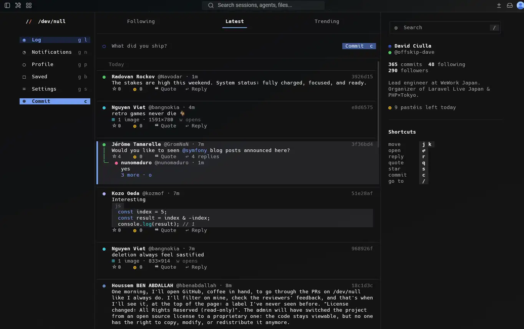The height and width of the screenshot is (329, 524).
Task: Switch to the Latest tab
Action: (x=235, y=21)
